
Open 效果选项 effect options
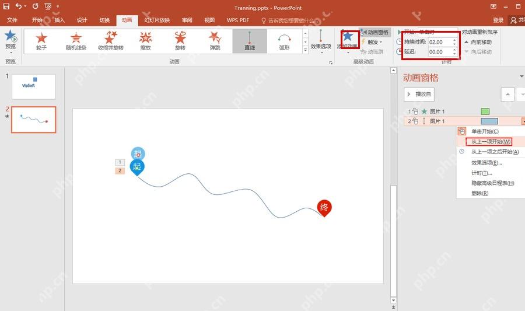pyautogui.click(x=321, y=41)
